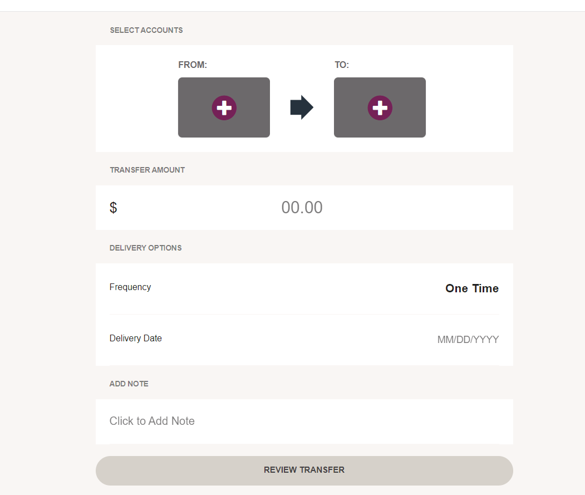Click the plus icon under TO
The image size is (585, 495).
(380, 108)
